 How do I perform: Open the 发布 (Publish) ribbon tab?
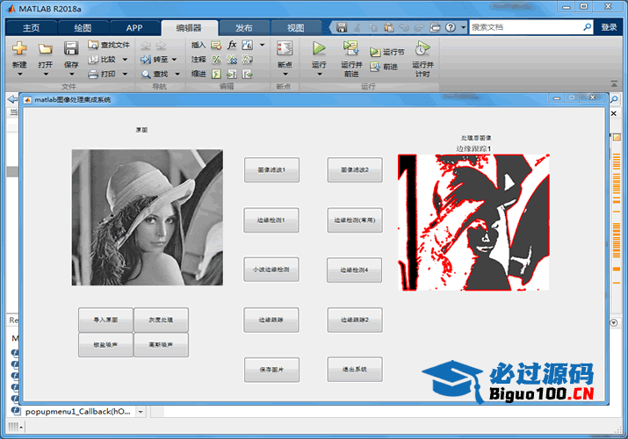pyautogui.click(x=243, y=27)
